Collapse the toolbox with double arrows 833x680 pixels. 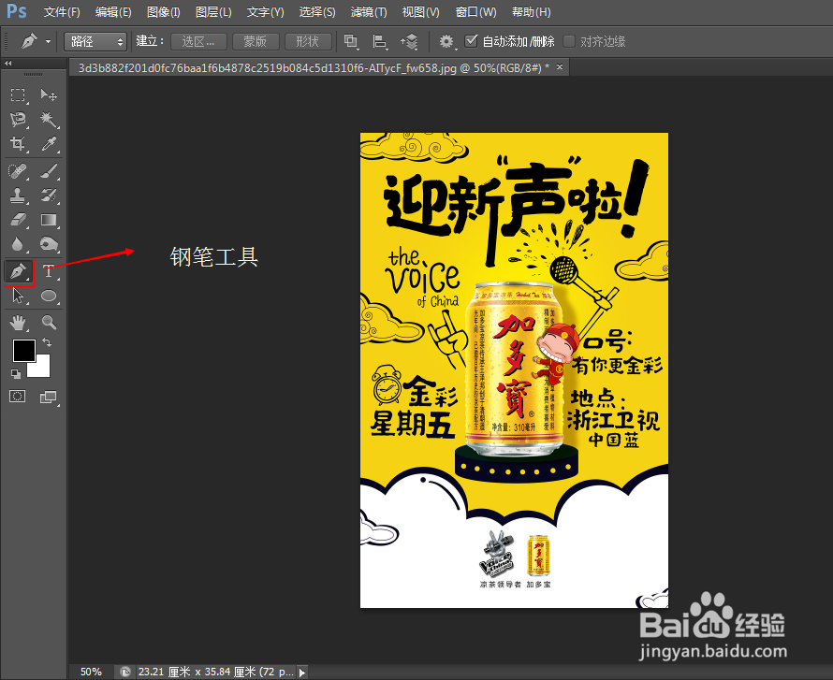8,64
